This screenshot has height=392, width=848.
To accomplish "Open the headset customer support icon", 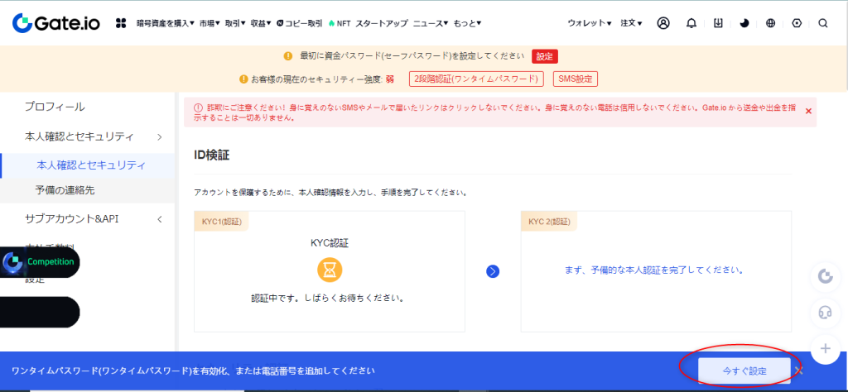I will (824, 313).
